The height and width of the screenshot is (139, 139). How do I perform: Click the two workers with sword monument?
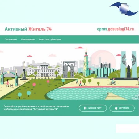(69, 69)
